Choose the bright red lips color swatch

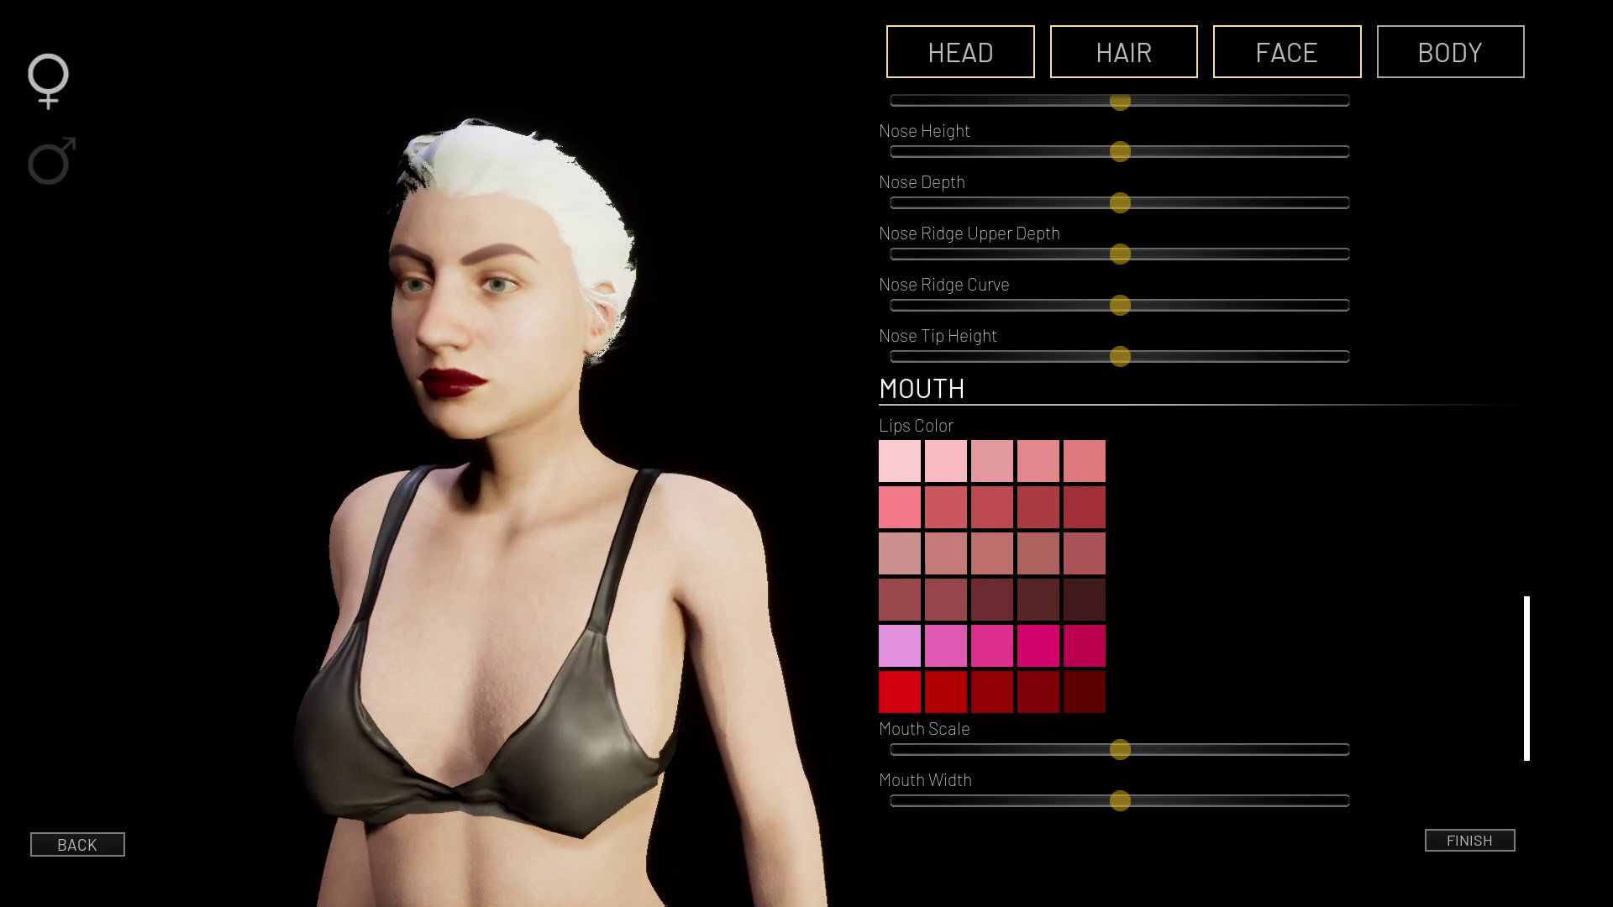[900, 692]
